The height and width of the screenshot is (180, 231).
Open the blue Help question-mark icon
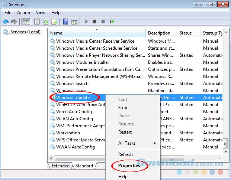[x=65, y=22]
